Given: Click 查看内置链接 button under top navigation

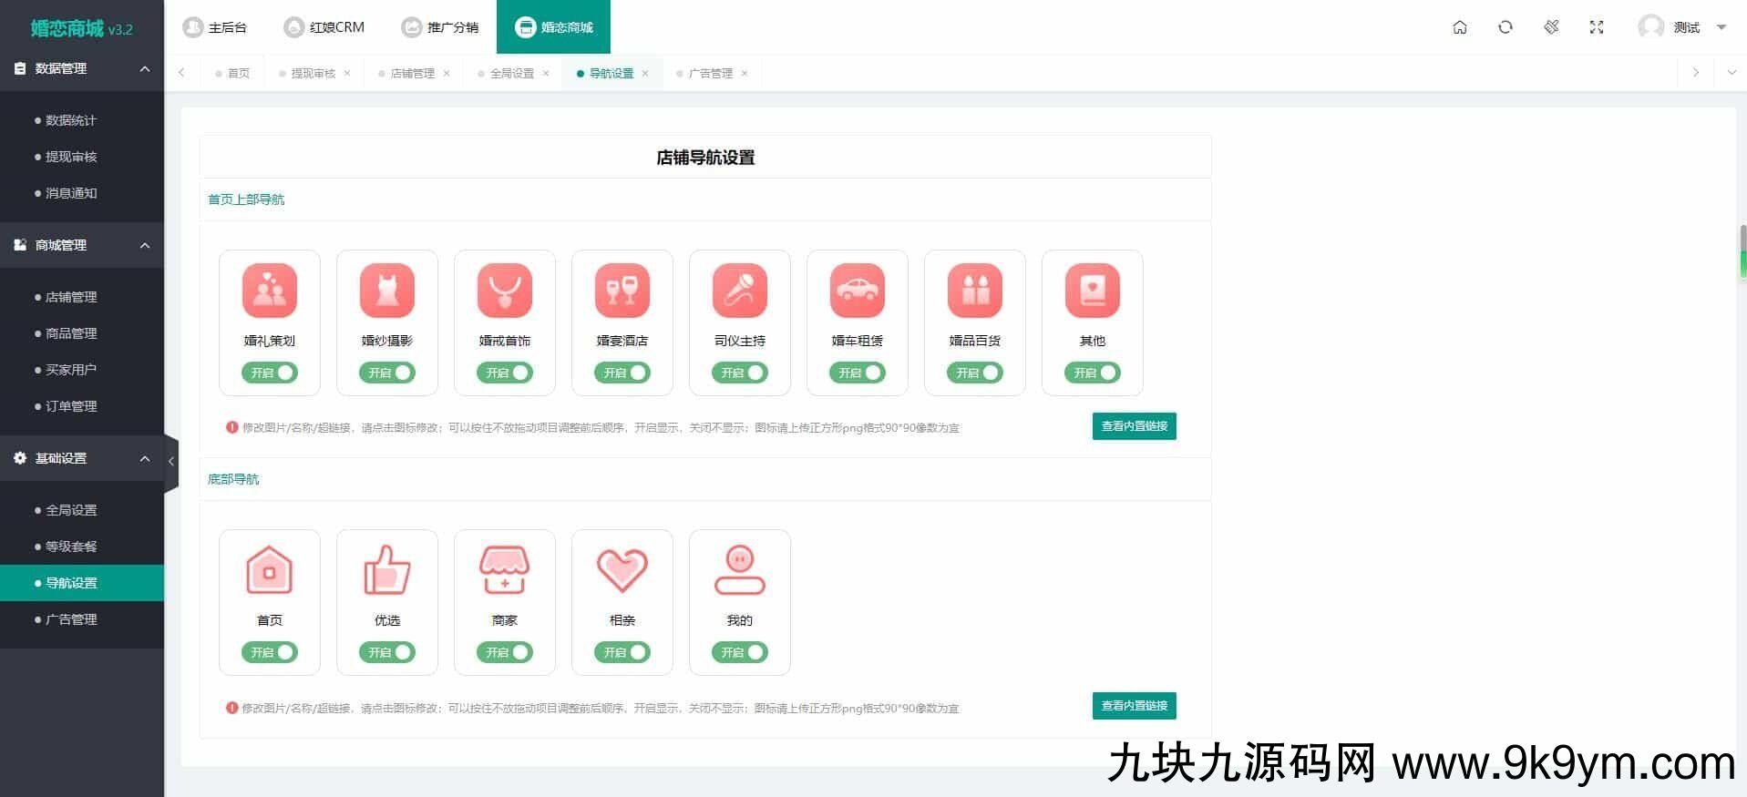Looking at the screenshot, I should [1134, 426].
